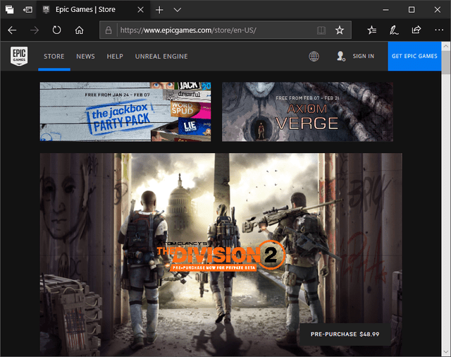This screenshot has width=451, height=357.
Task: Open browser settings and more menu
Action: click(439, 30)
